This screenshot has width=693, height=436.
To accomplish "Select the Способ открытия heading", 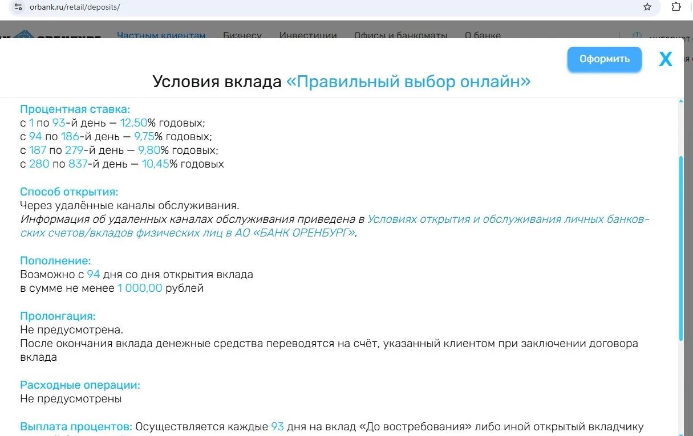I will (x=69, y=191).
